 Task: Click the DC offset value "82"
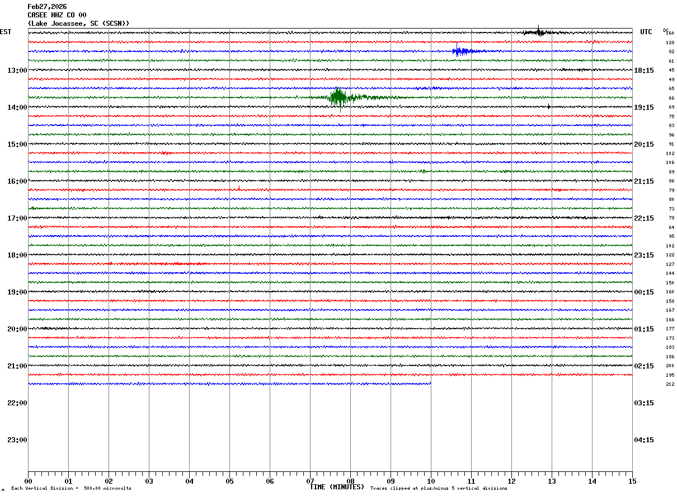[671, 52]
